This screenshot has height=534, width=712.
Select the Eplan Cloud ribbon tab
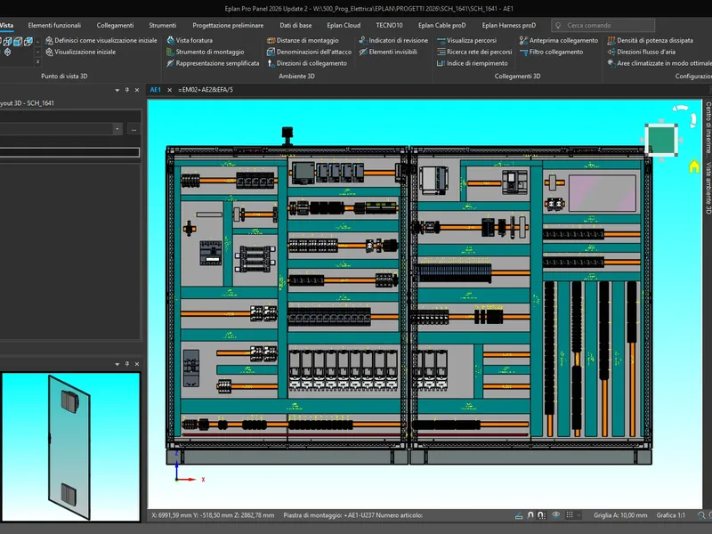point(344,26)
